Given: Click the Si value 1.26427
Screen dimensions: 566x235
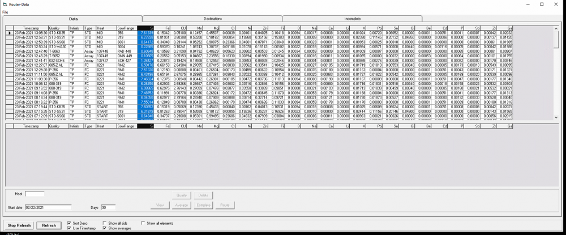Looking at the screenshot, I should (146, 60).
